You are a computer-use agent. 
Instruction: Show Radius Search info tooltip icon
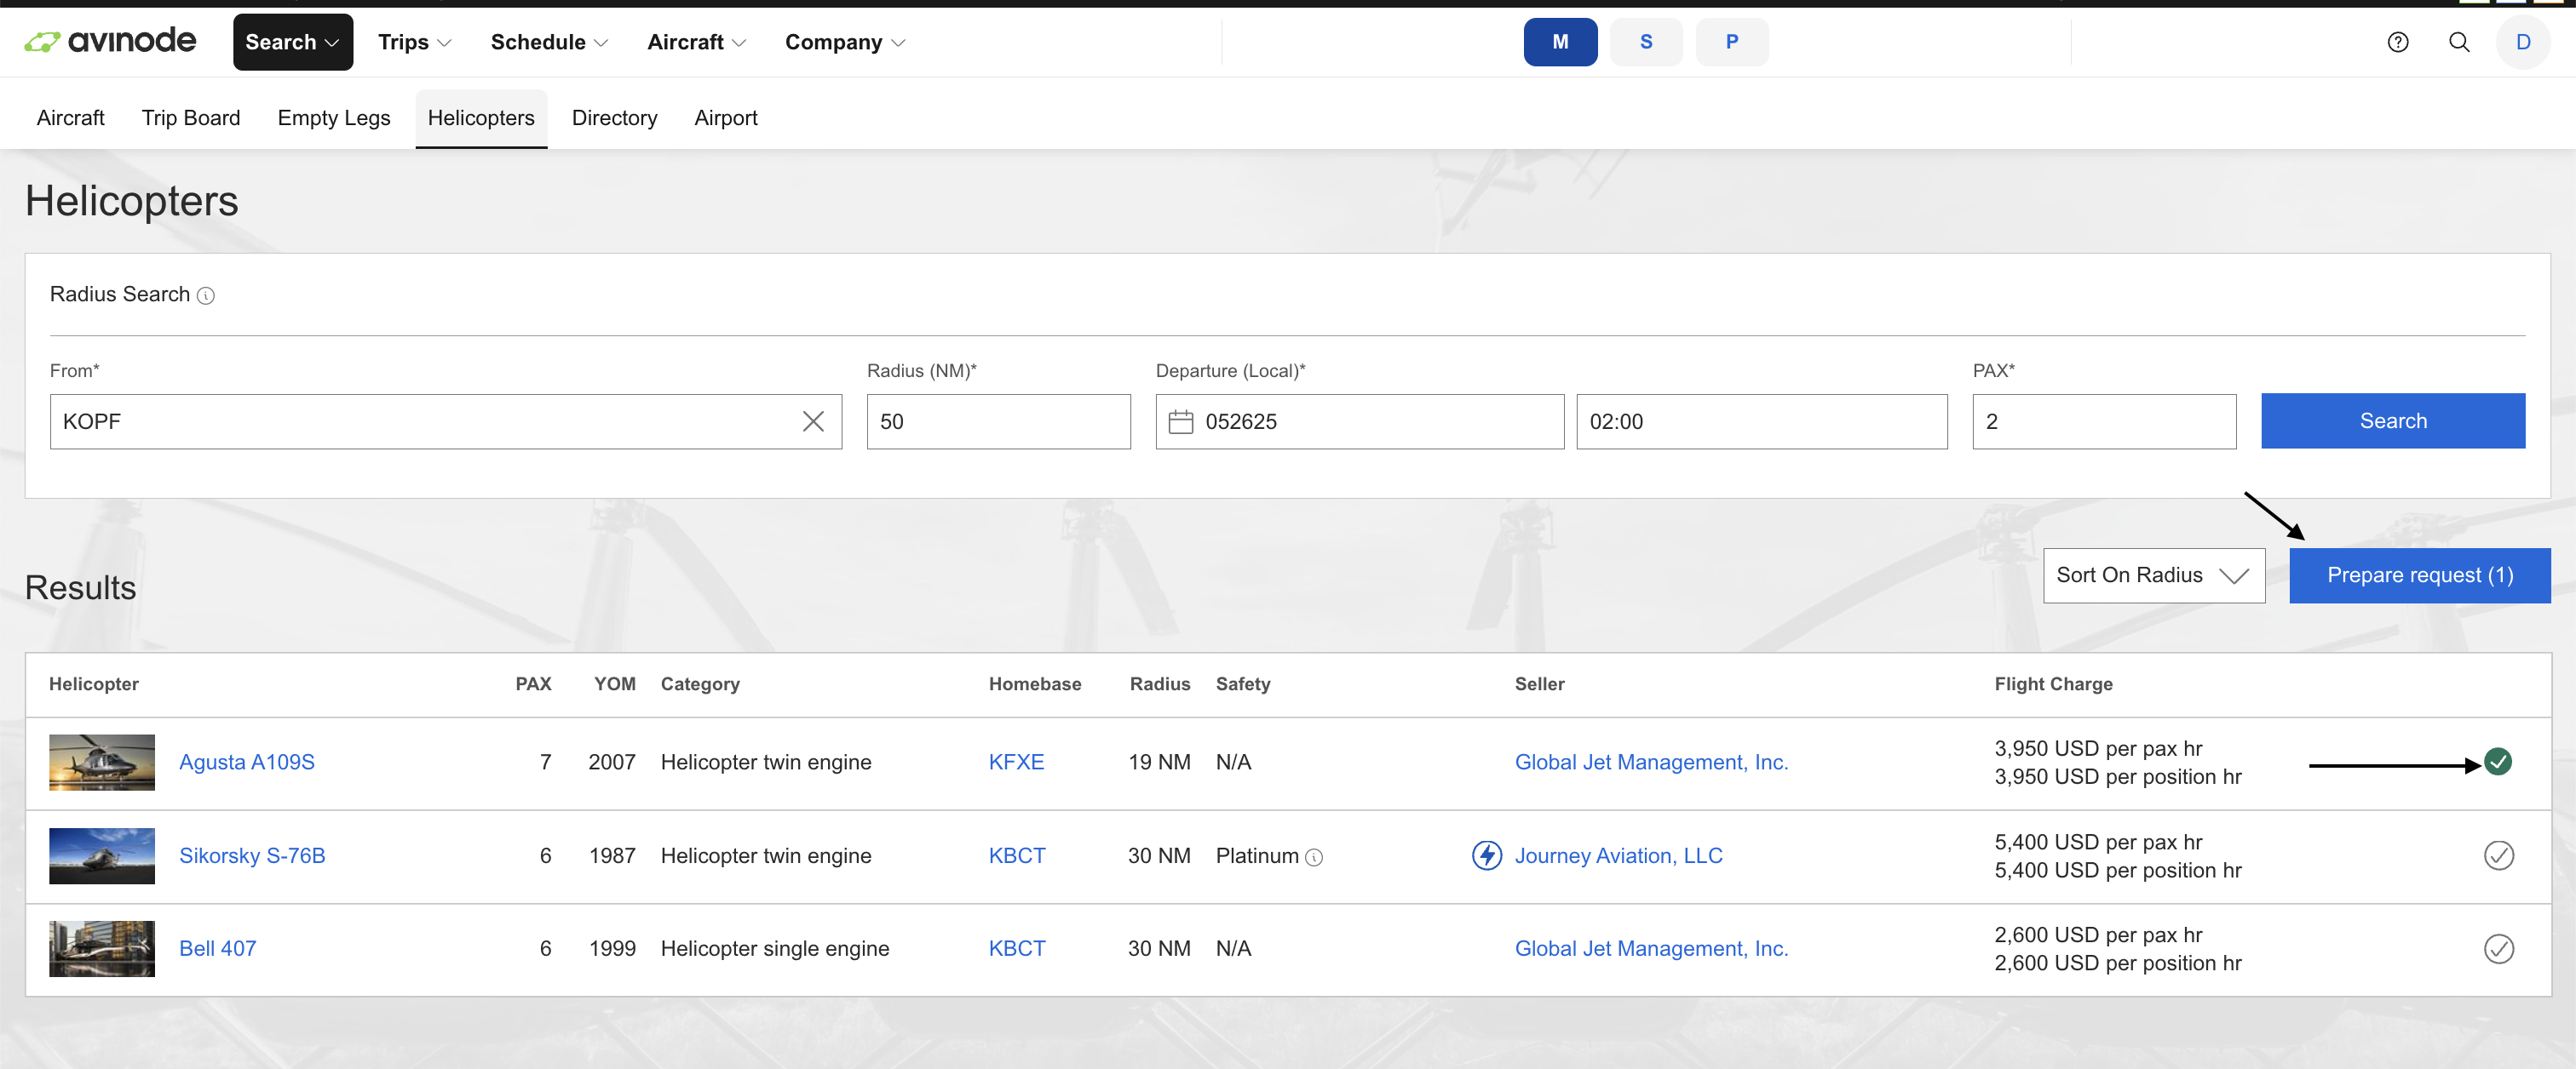pyautogui.click(x=206, y=295)
